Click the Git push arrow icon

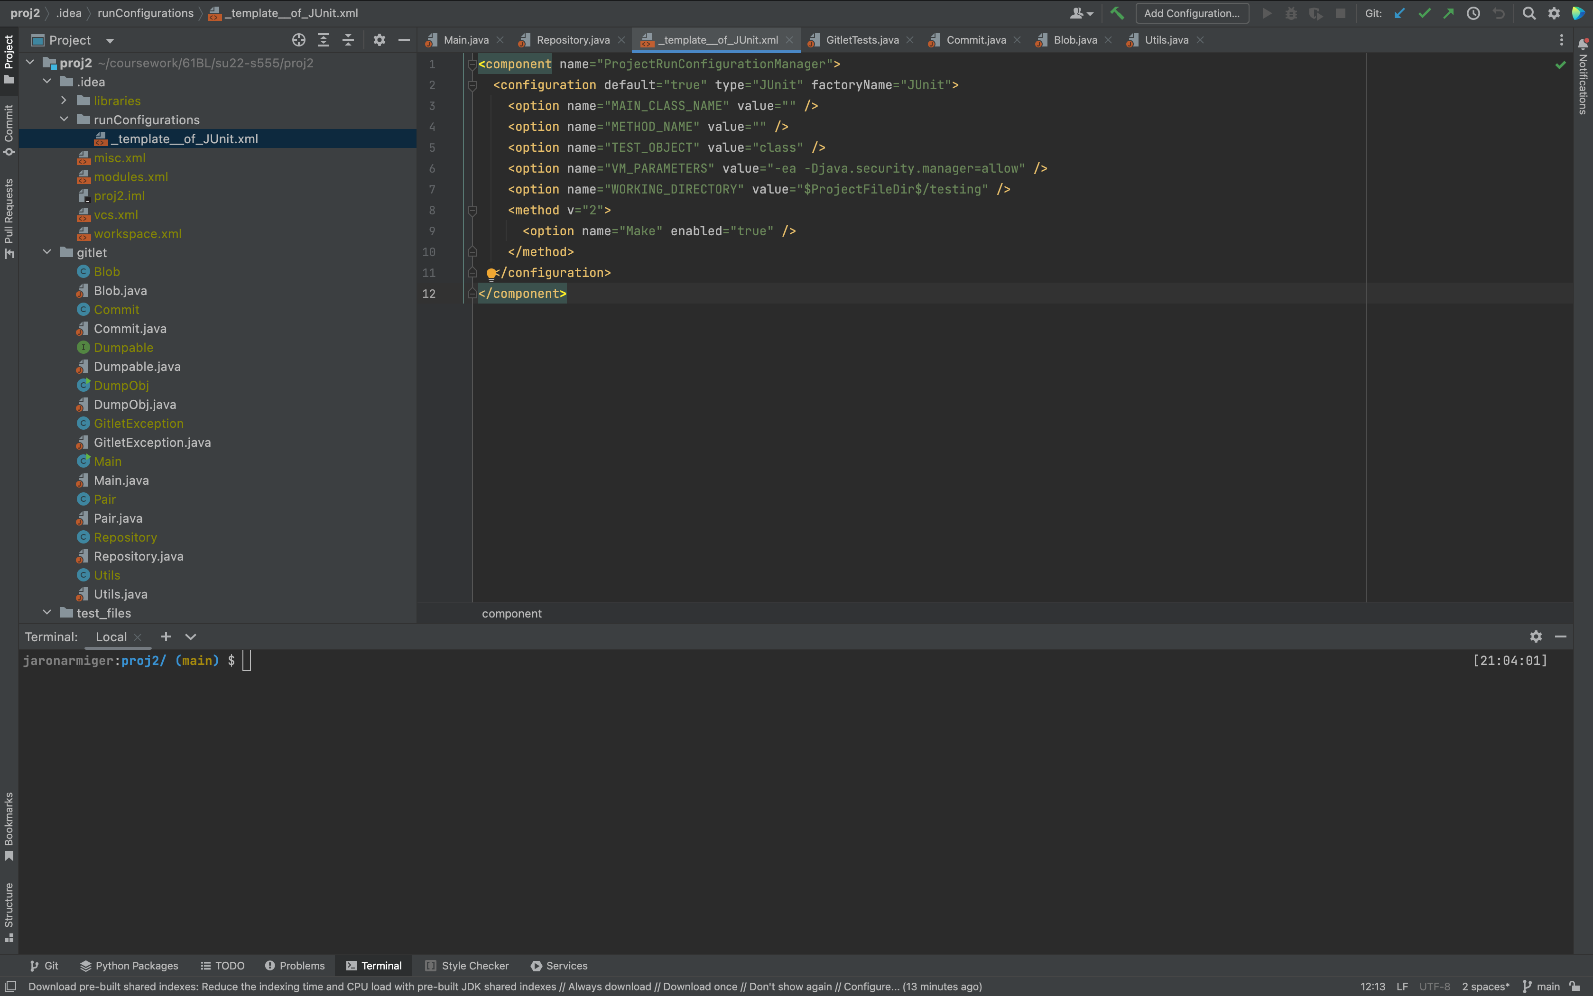(1449, 13)
